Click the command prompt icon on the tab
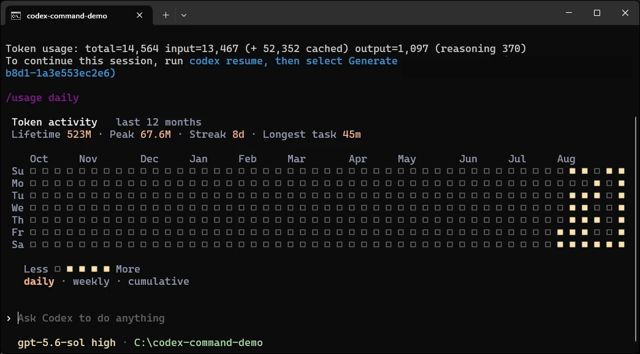Viewport: 640px width, 354px height. pyautogui.click(x=16, y=15)
